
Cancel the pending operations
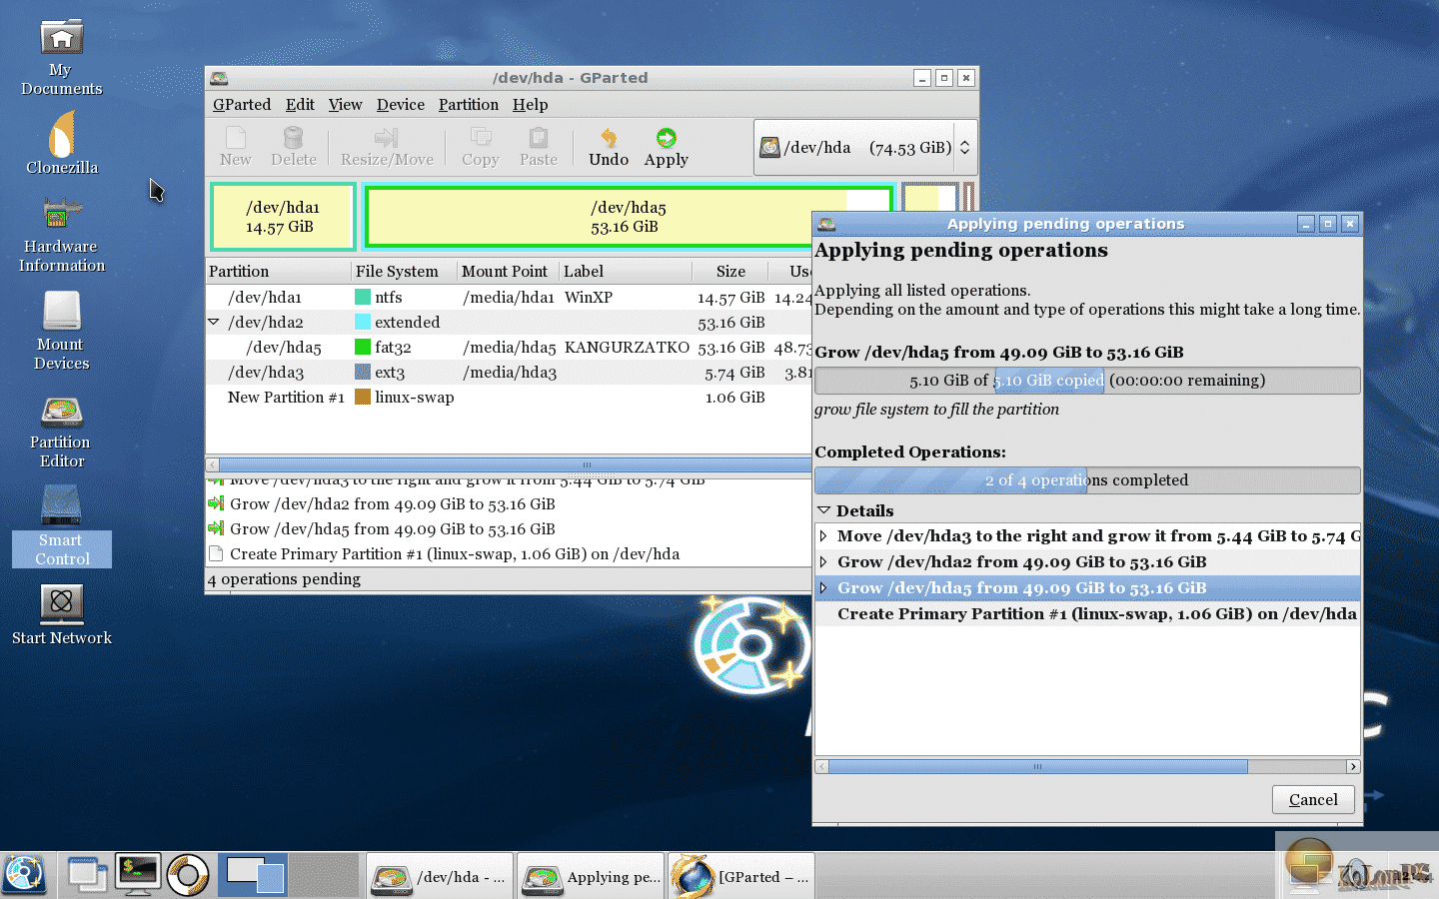(x=1313, y=799)
